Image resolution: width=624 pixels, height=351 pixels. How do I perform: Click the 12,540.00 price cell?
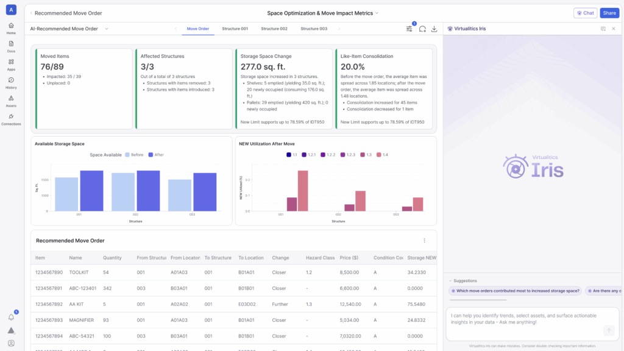[x=350, y=305]
